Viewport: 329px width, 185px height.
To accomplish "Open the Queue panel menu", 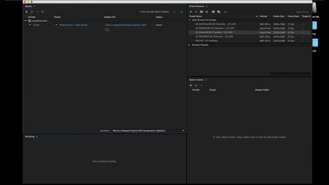I will (x=34, y=6).
